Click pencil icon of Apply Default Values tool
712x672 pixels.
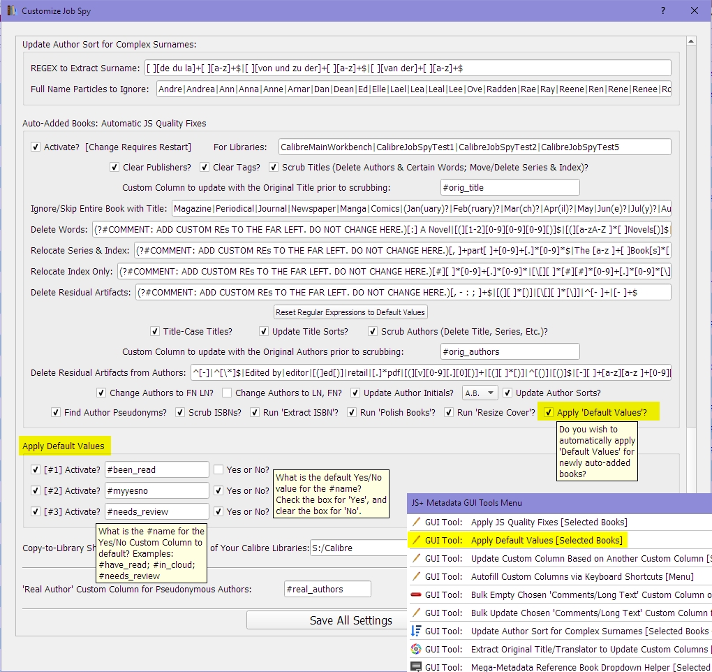click(x=416, y=540)
